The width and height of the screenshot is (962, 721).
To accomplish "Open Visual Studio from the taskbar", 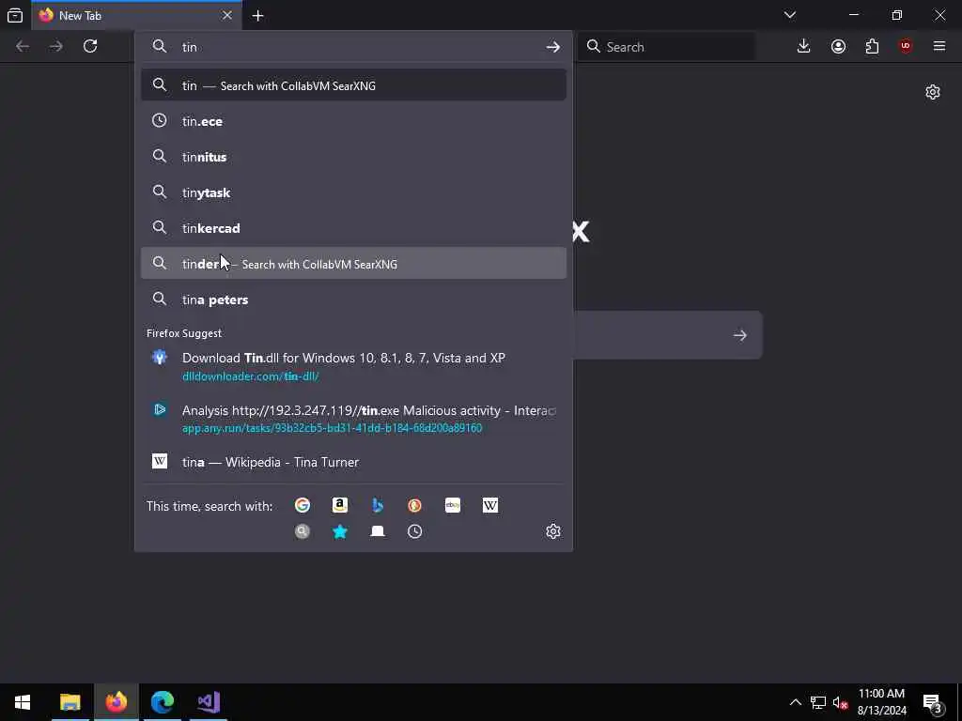I will tap(209, 702).
